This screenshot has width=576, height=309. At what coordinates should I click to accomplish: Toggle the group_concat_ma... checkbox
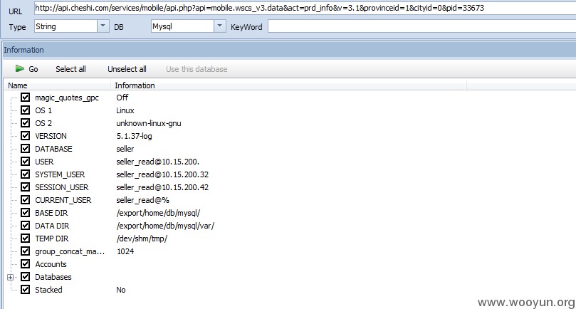[x=26, y=251]
